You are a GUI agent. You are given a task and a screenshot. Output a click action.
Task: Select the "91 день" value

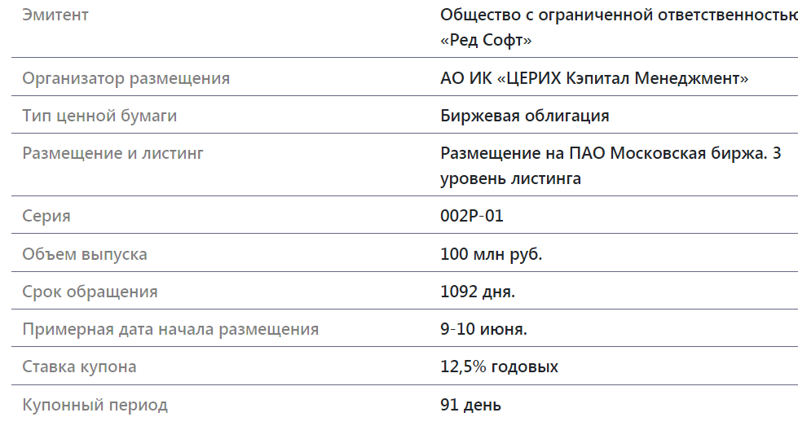click(470, 405)
